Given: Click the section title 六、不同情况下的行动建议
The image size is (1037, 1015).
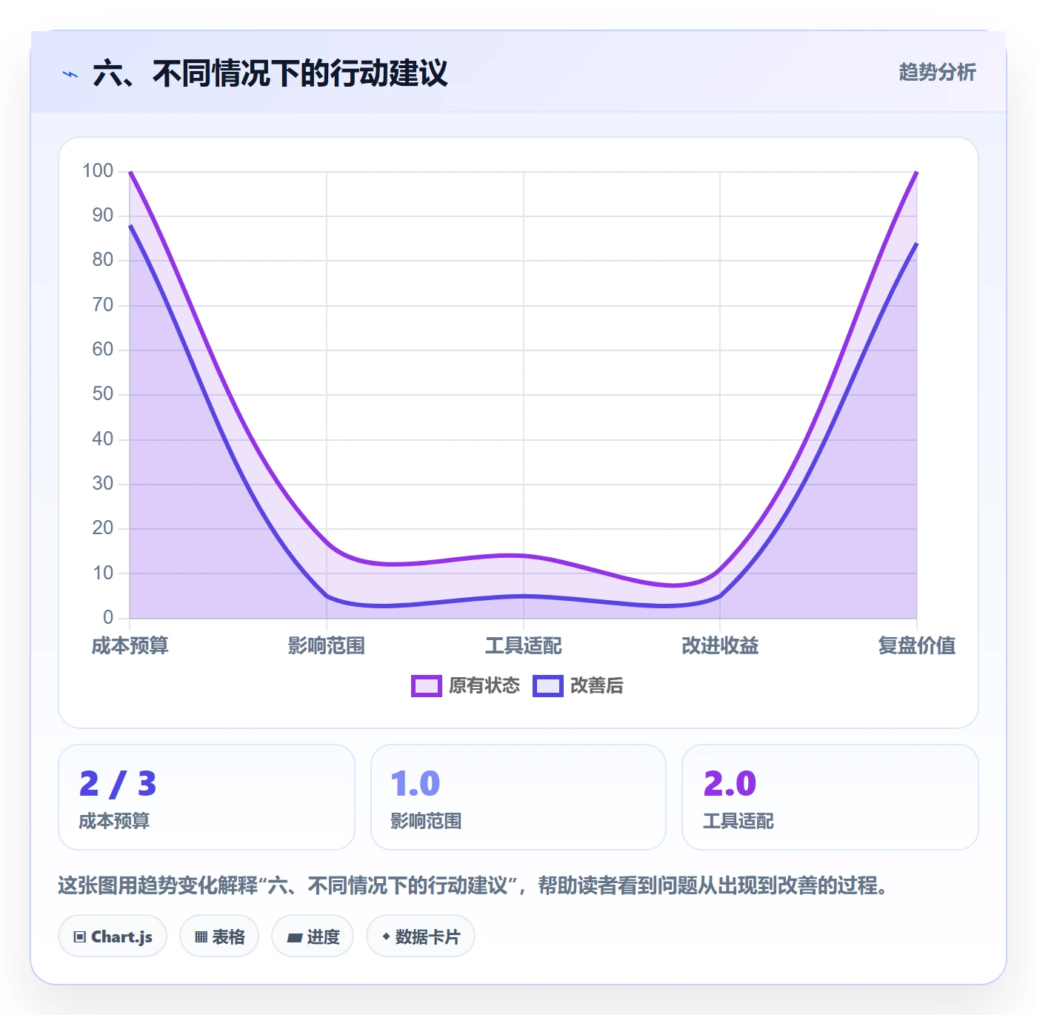Looking at the screenshot, I should coord(270,73).
